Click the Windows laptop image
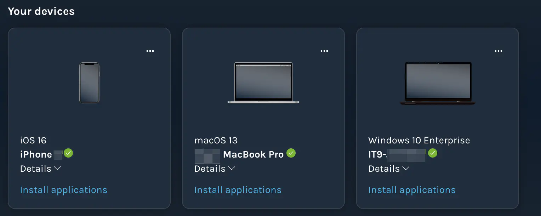 pos(438,83)
